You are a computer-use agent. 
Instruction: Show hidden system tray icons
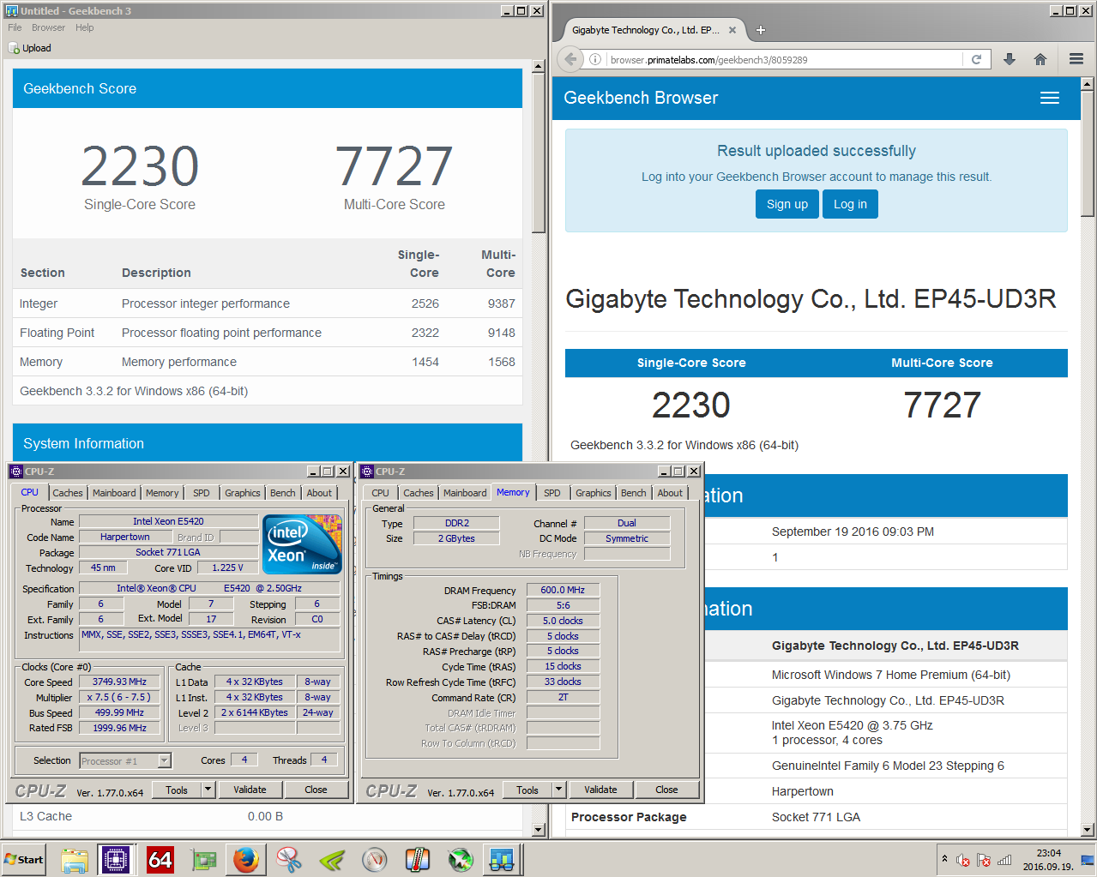pos(944,858)
